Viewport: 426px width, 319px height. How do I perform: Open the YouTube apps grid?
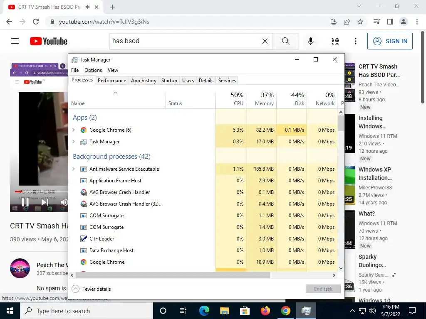[x=336, y=41]
